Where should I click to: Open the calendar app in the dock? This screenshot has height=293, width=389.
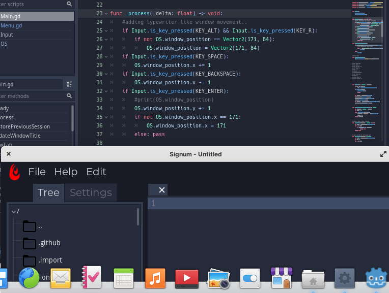tap(124, 278)
